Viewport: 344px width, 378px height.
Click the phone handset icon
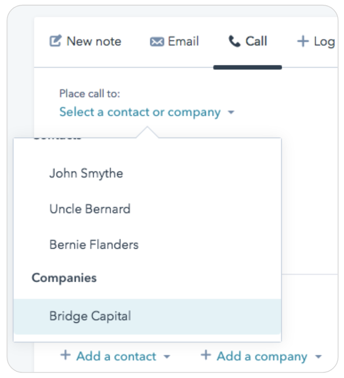pos(234,41)
